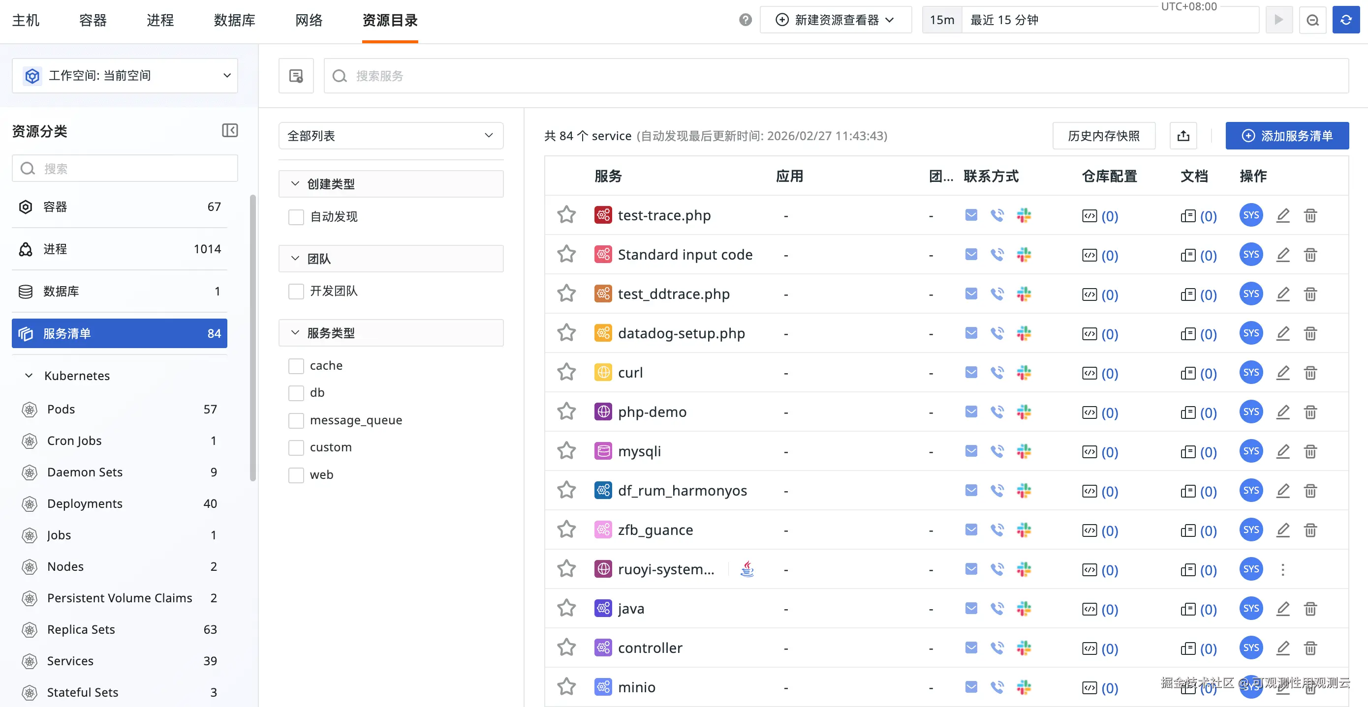This screenshot has height=707, width=1368.
Task: Check the 自动发现 checkbox
Action: [296, 216]
